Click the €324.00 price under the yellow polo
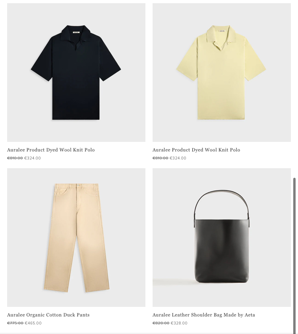The image size is (298, 334). pos(178,158)
